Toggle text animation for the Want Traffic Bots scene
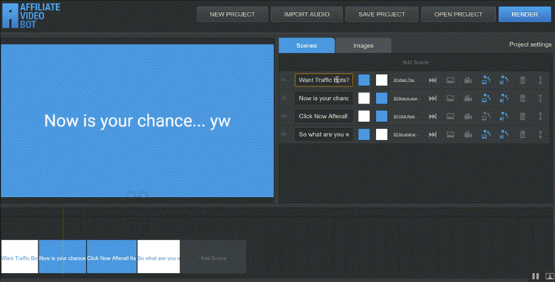 point(504,80)
